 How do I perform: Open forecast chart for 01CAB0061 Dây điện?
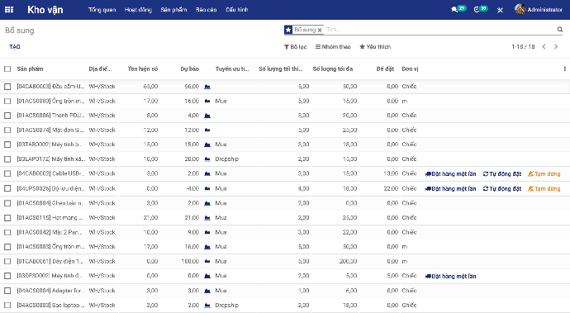pyautogui.click(x=207, y=261)
